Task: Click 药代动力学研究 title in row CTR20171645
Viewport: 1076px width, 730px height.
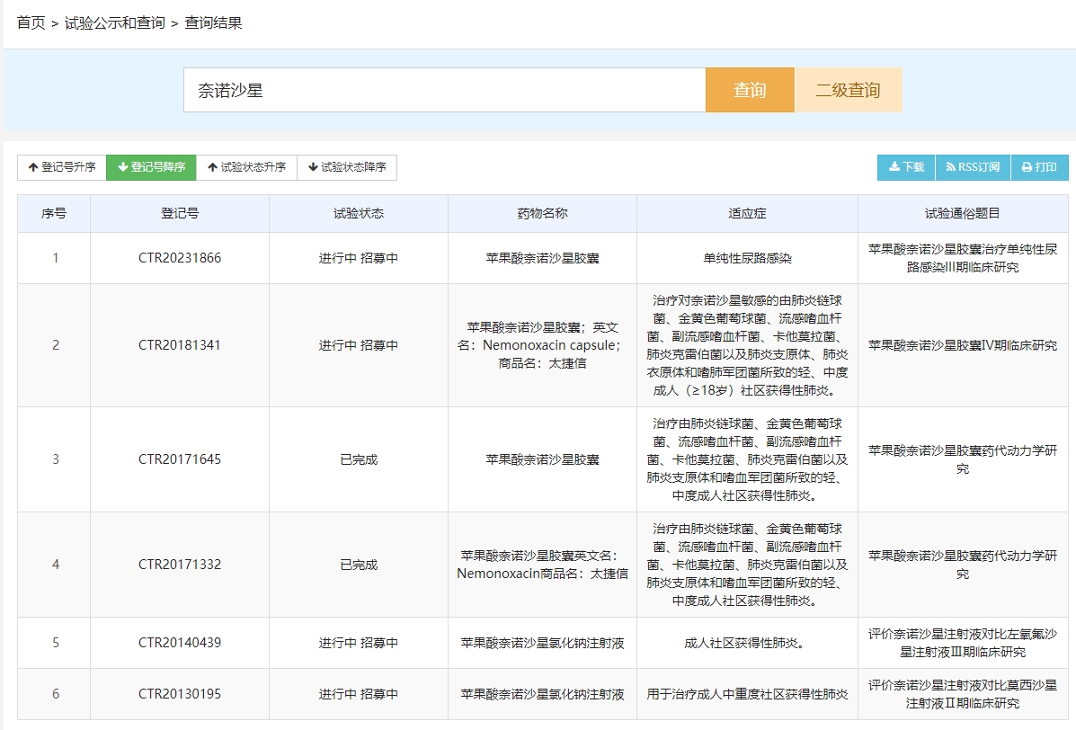Action: [962, 459]
